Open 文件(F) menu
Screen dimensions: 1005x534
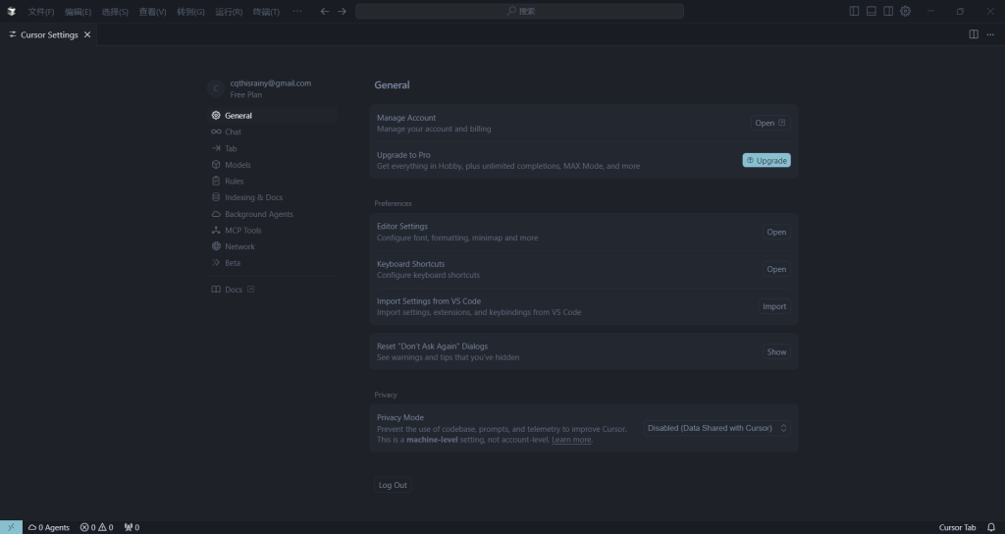(x=41, y=12)
